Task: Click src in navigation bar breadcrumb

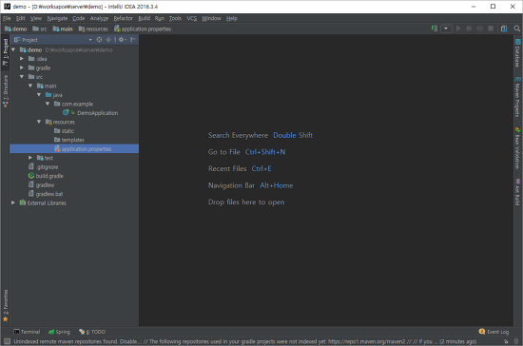Action: tap(40, 29)
